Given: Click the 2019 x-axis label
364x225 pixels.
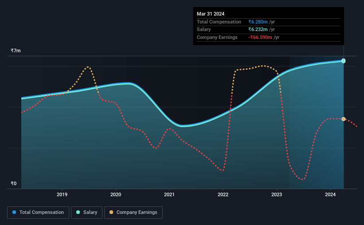Looking at the screenshot, I should point(62,194).
